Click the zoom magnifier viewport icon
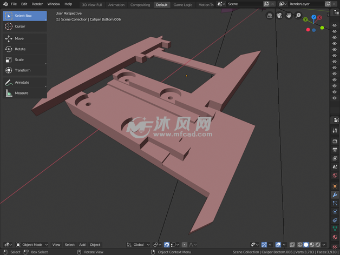 (298, 16)
